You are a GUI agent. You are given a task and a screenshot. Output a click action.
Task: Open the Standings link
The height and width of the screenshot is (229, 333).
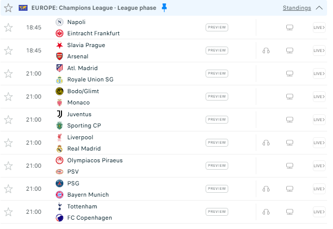pos(297,8)
